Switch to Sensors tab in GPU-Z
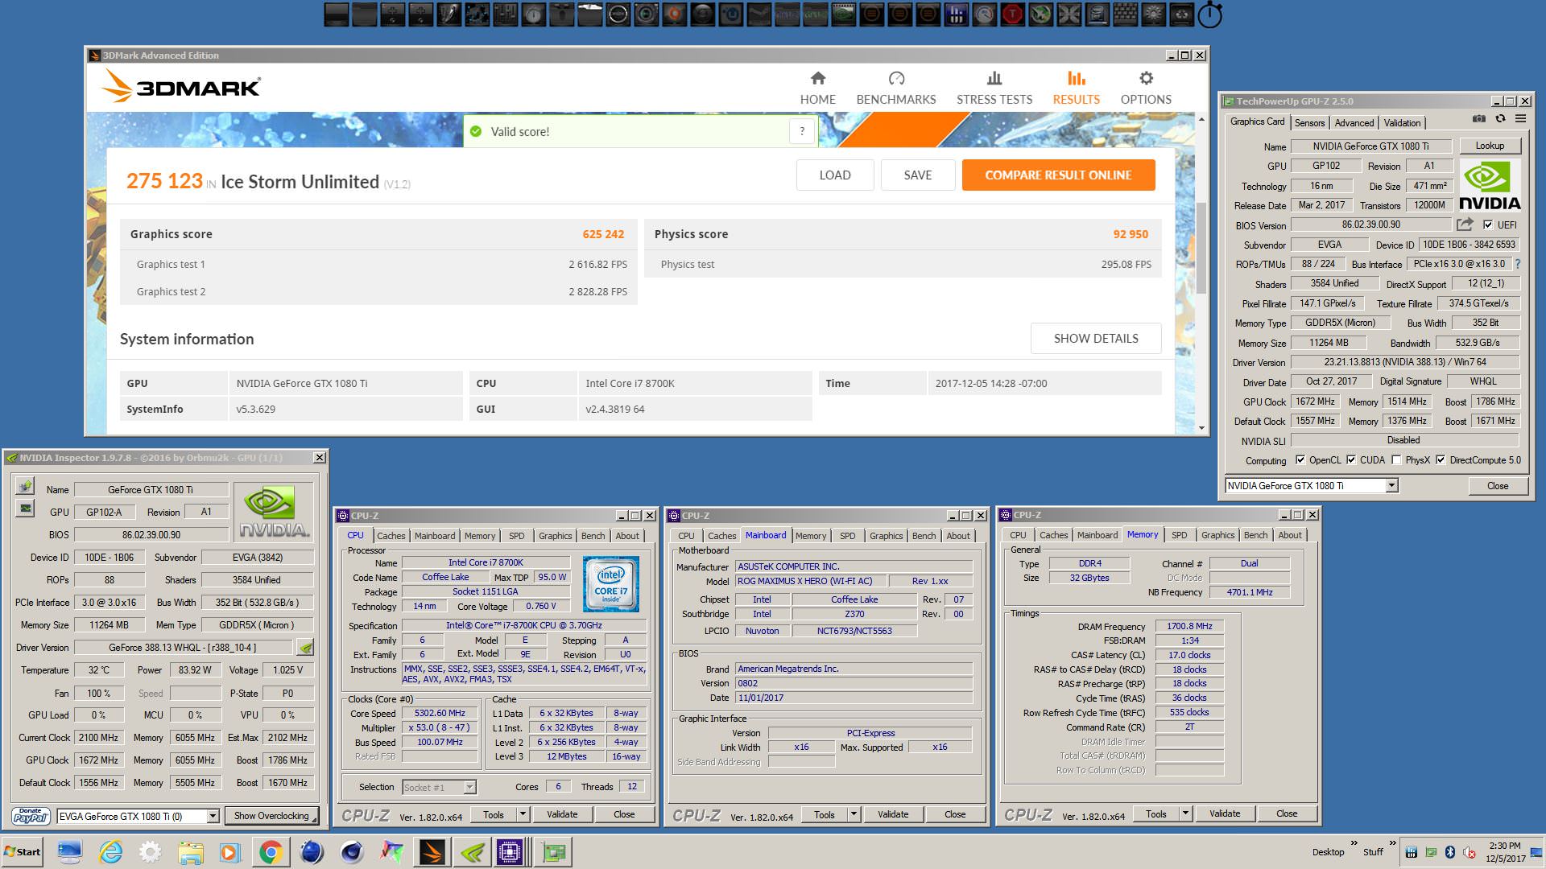Image resolution: width=1546 pixels, height=869 pixels. point(1309,122)
